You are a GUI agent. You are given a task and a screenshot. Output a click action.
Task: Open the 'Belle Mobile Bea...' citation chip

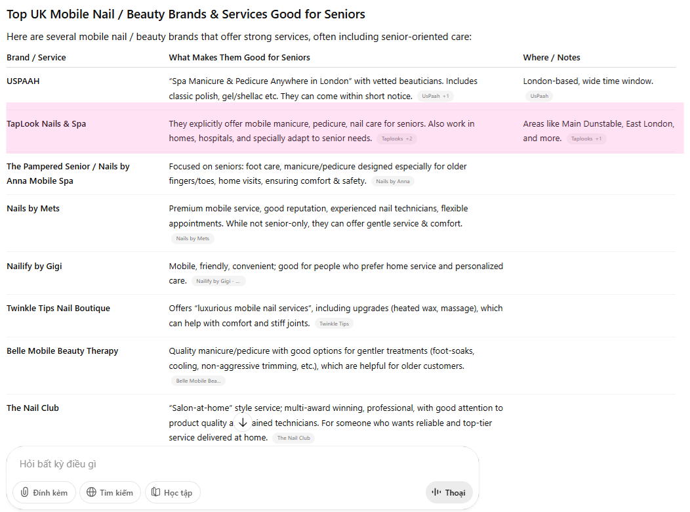click(198, 381)
